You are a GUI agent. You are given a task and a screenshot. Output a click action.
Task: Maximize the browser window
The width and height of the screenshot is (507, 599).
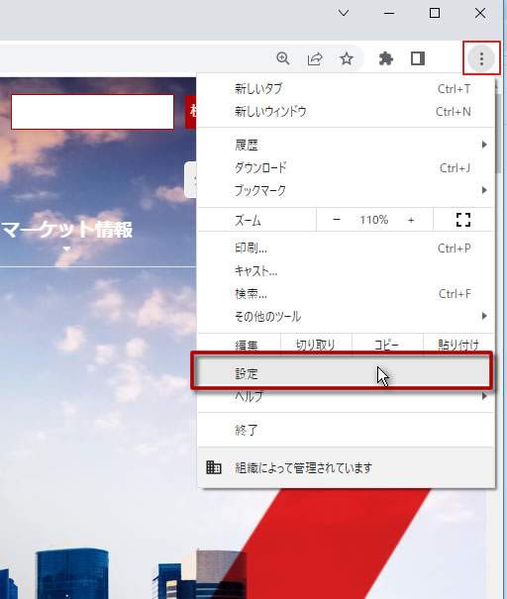[x=435, y=13]
